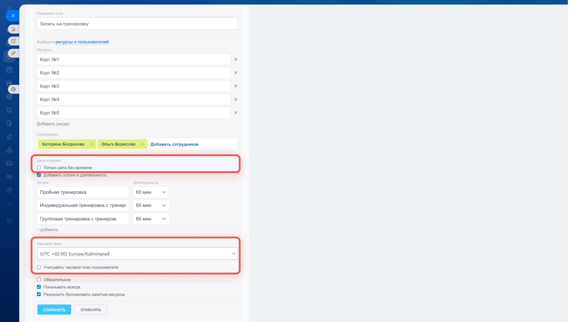Click the Название поля input field

[137, 24]
